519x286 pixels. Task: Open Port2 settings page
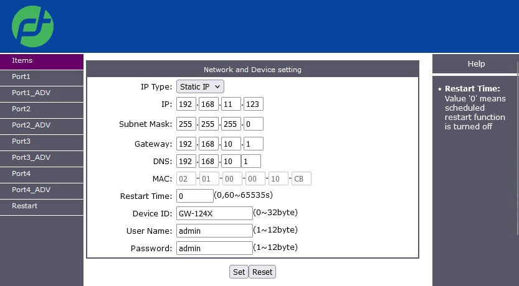41,109
